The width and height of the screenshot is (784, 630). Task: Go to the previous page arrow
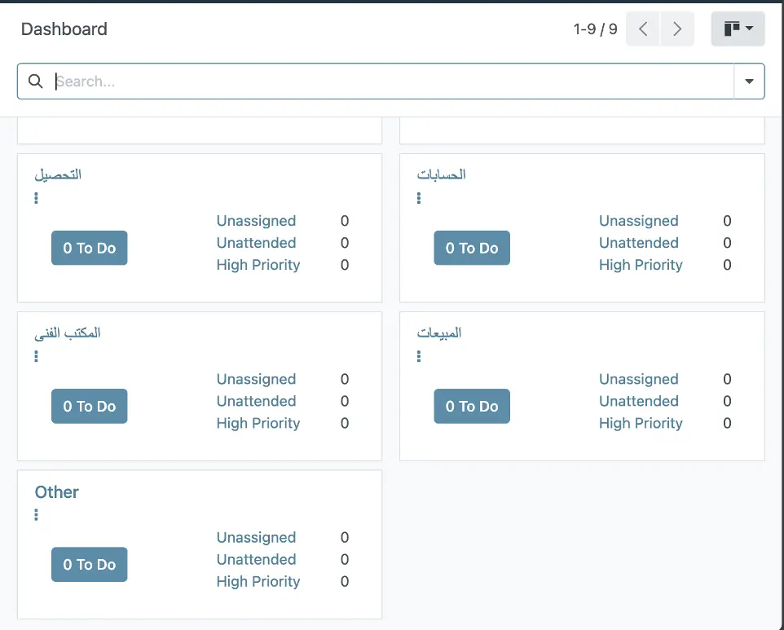point(643,29)
